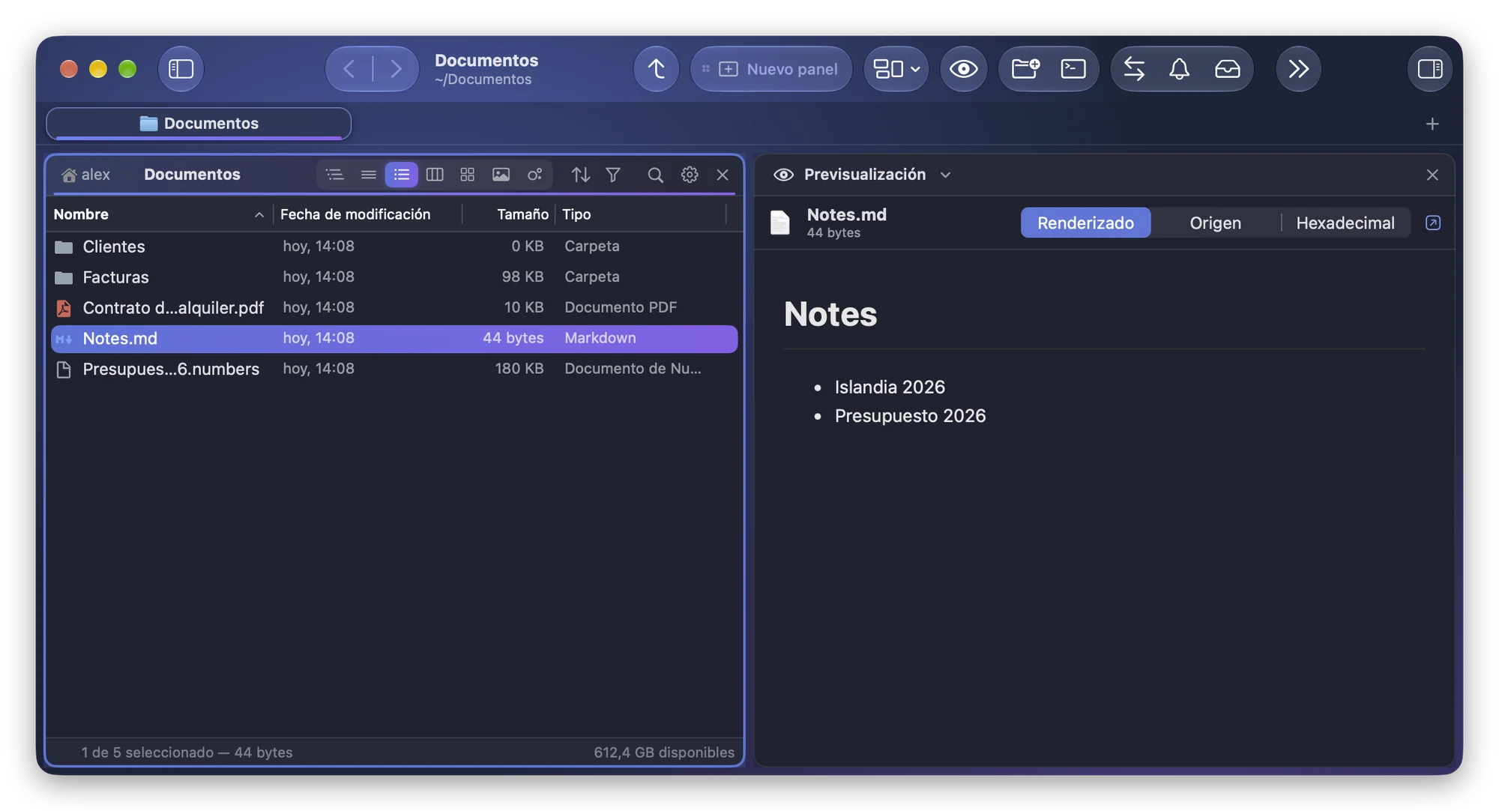Switch to compact lines view mode
The image size is (1499, 811).
(368, 175)
